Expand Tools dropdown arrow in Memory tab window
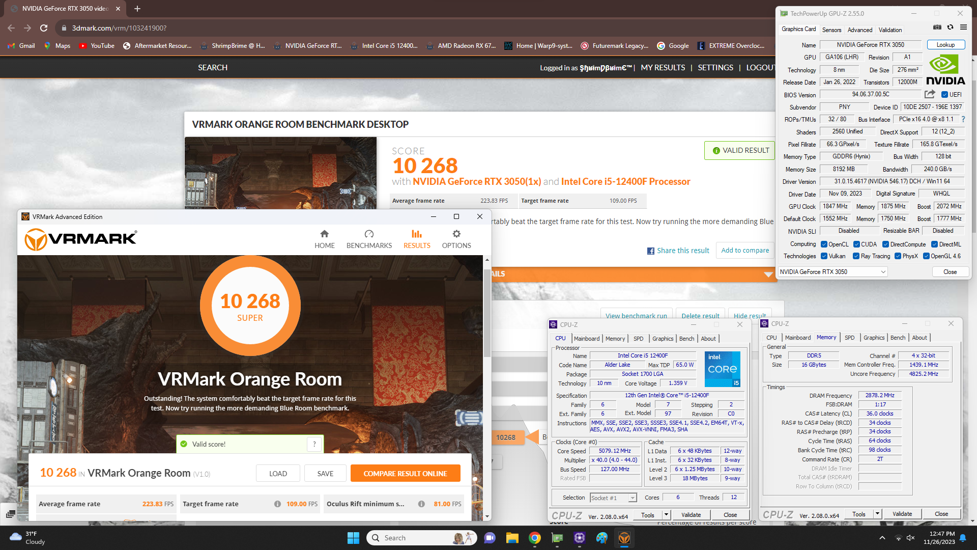This screenshot has height=550, width=977. pos(877,514)
